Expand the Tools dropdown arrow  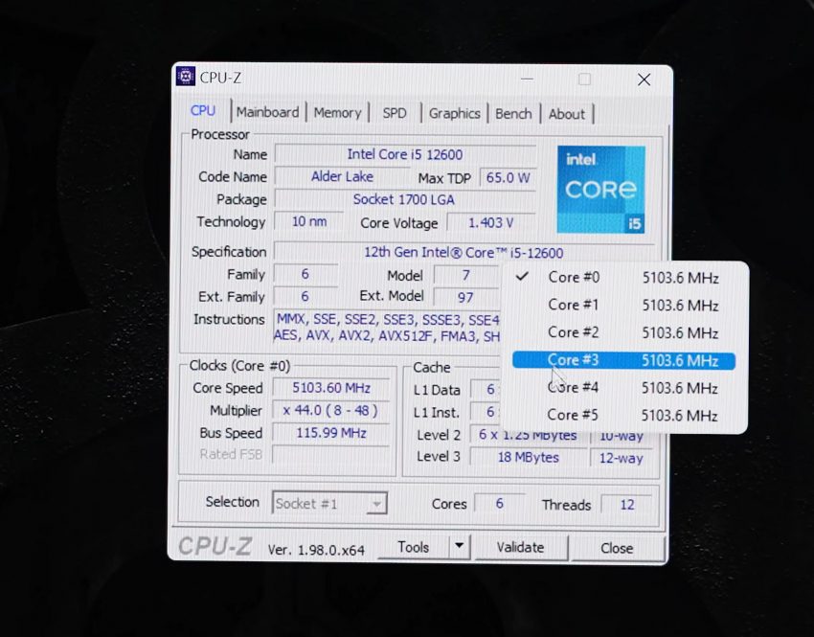point(459,546)
